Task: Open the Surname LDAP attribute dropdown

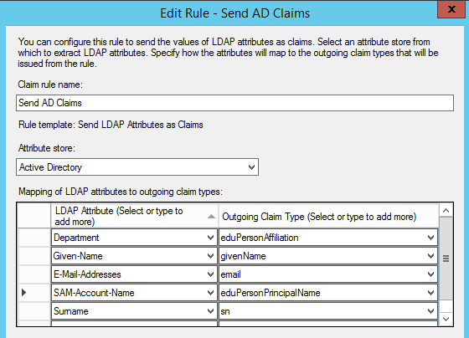Action: (210, 311)
